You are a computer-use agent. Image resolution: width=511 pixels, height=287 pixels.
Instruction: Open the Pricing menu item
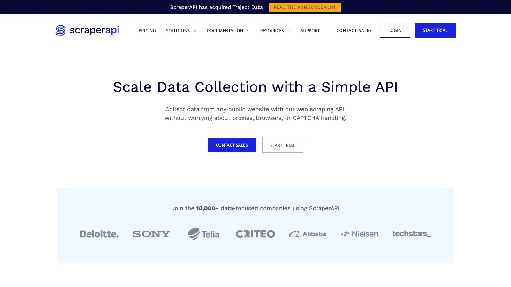pos(147,31)
